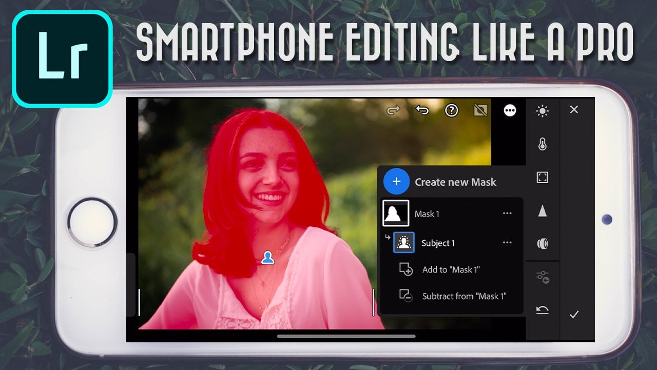Open Mask 1 three-dot options
657x370 pixels.
(507, 213)
